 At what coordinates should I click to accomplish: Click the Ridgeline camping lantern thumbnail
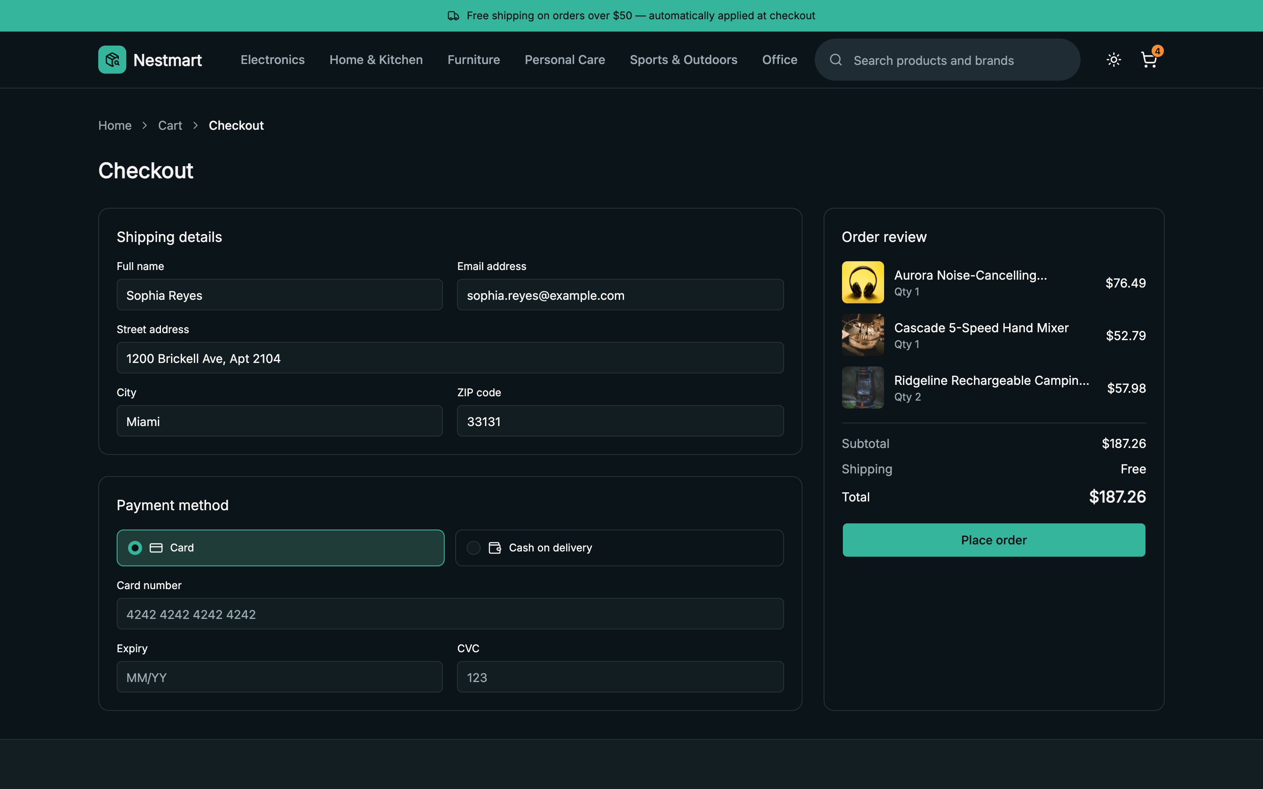863,388
